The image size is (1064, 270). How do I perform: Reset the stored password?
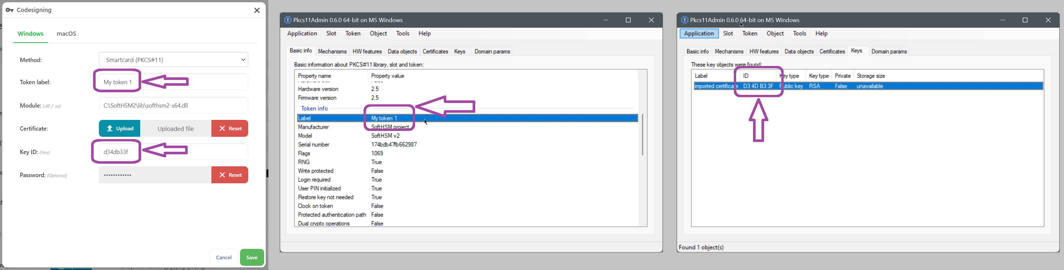[x=230, y=175]
